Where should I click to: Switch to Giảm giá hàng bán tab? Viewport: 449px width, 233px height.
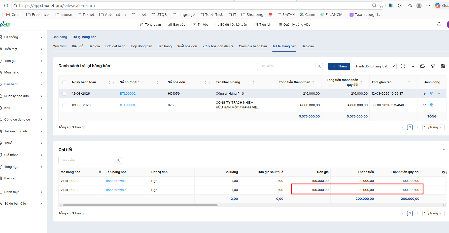click(253, 46)
